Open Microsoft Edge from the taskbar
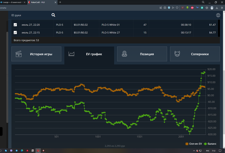The width and height of the screenshot is (225, 153). click(x=22, y=150)
